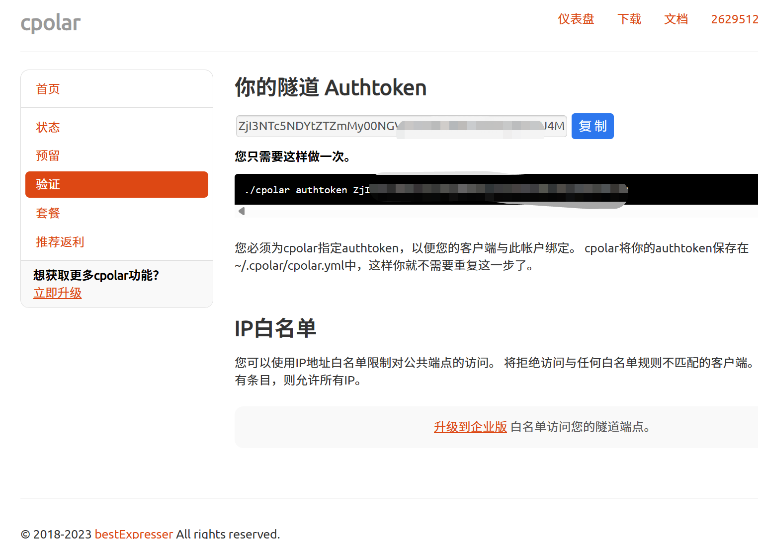
Task: Open 升级到企业版 enterprise upgrade link
Action: pos(470,427)
